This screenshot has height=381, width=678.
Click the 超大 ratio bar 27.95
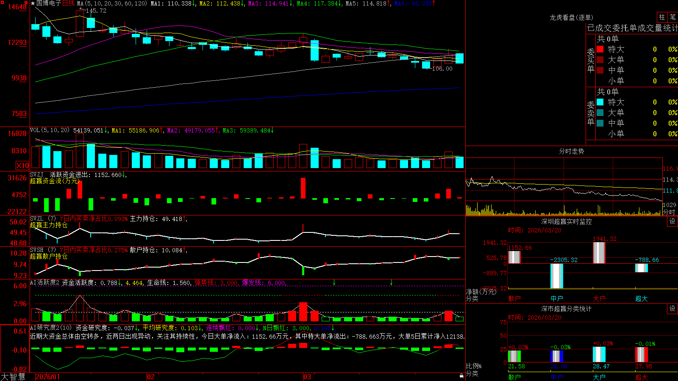[x=641, y=355]
